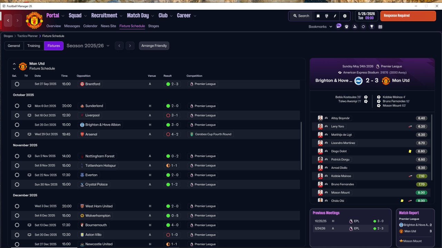Click the down chevron beside Man Utd Fixture Schedule
Screen dimensions: 442x248
tap(14, 69)
